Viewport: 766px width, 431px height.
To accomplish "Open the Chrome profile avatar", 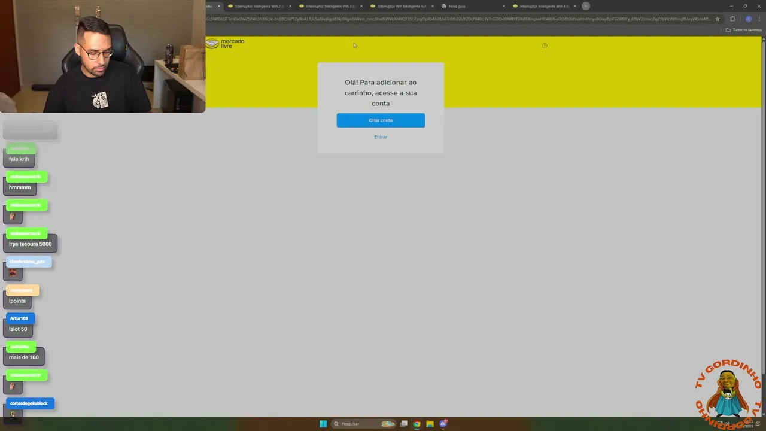I will coord(748,19).
